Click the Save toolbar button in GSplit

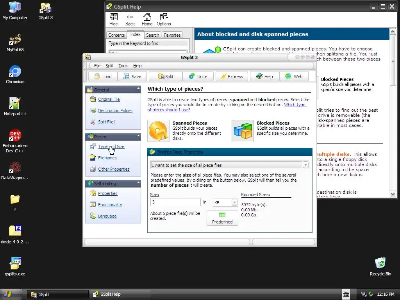132,76
